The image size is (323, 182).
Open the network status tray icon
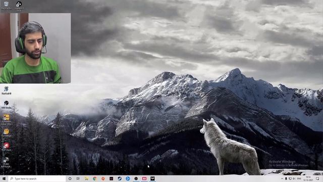point(290,178)
